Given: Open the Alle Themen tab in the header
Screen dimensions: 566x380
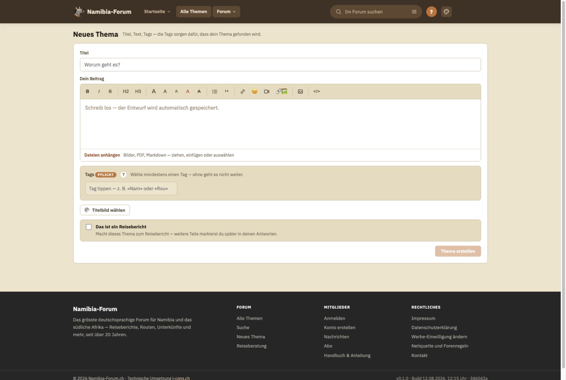Looking at the screenshot, I should (x=194, y=12).
